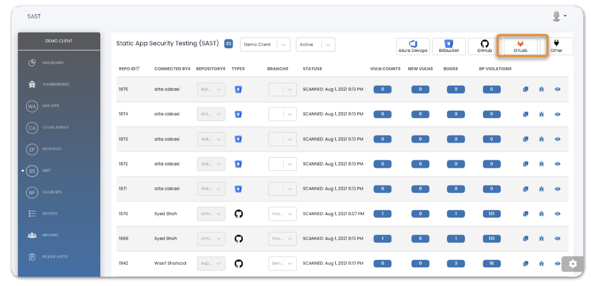Toggle the bug icon on repo 1870

click(x=542, y=214)
